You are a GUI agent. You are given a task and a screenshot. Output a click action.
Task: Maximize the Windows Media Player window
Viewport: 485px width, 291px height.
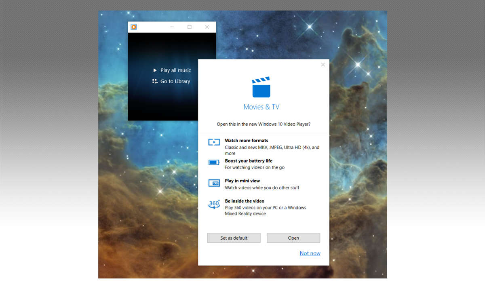coord(190,27)
